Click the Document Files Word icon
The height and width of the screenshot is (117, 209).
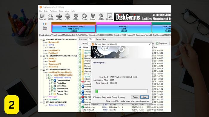(55, 80)
